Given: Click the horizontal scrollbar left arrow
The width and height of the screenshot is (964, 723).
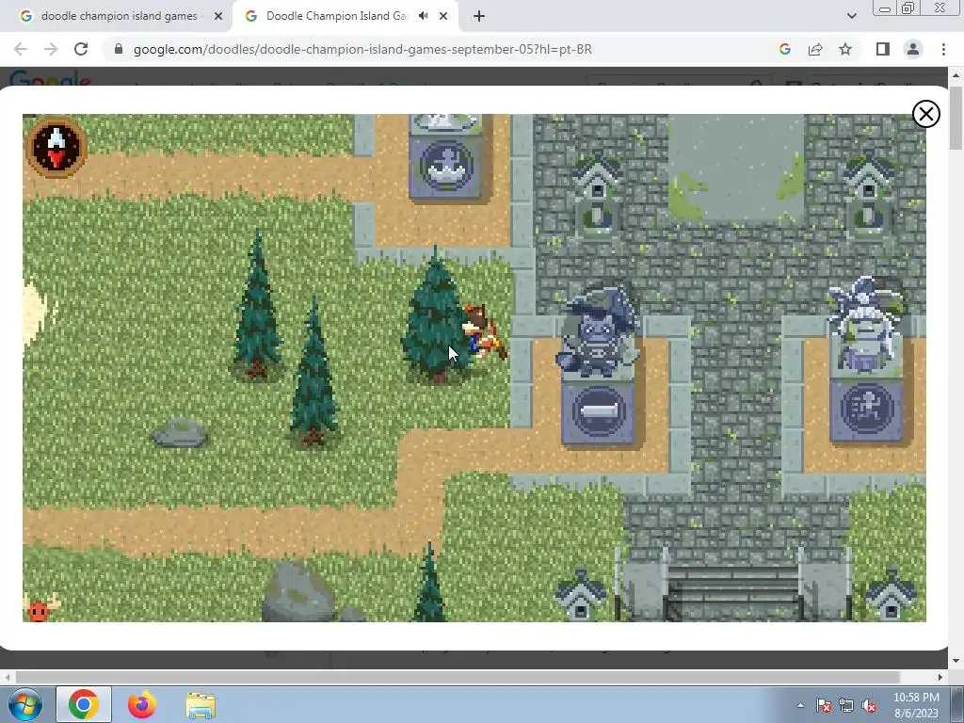Looking at the screenshot, I should 7,677.
